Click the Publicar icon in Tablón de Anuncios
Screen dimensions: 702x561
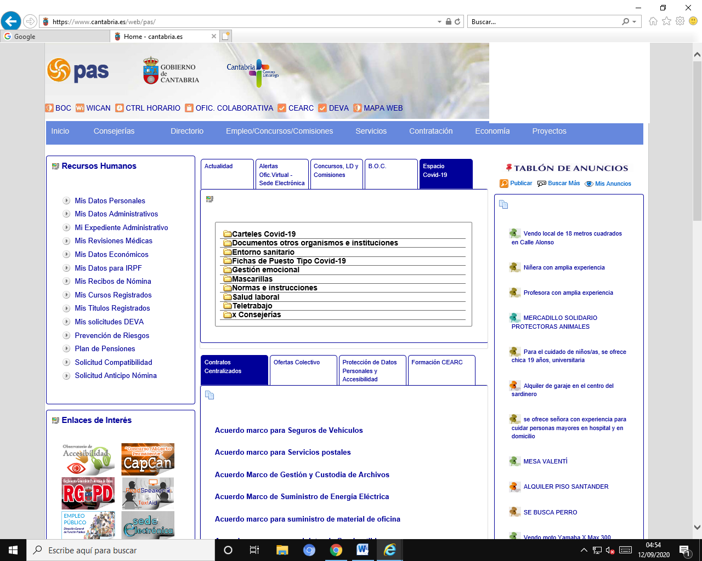tap(504, 184)
